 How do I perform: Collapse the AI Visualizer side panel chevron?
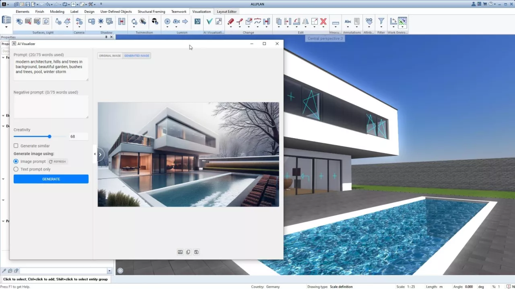[x=95, y=154]
